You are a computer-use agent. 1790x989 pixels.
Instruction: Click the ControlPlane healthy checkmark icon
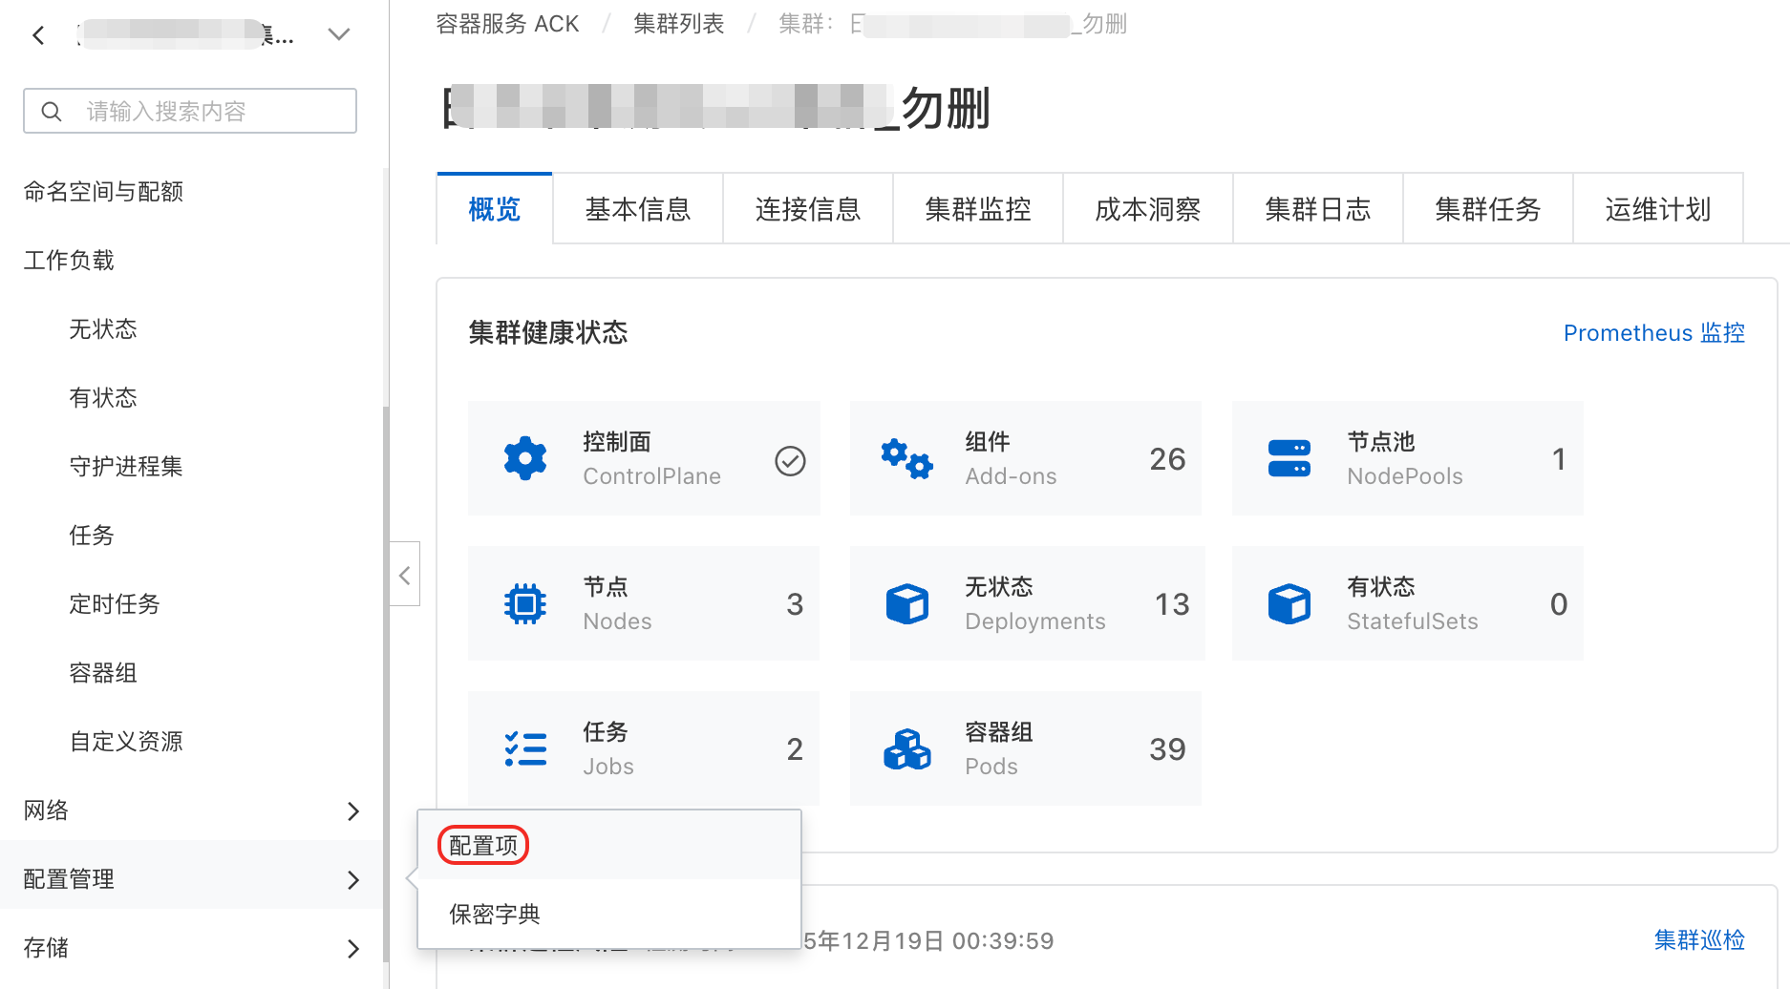[790, 461]
